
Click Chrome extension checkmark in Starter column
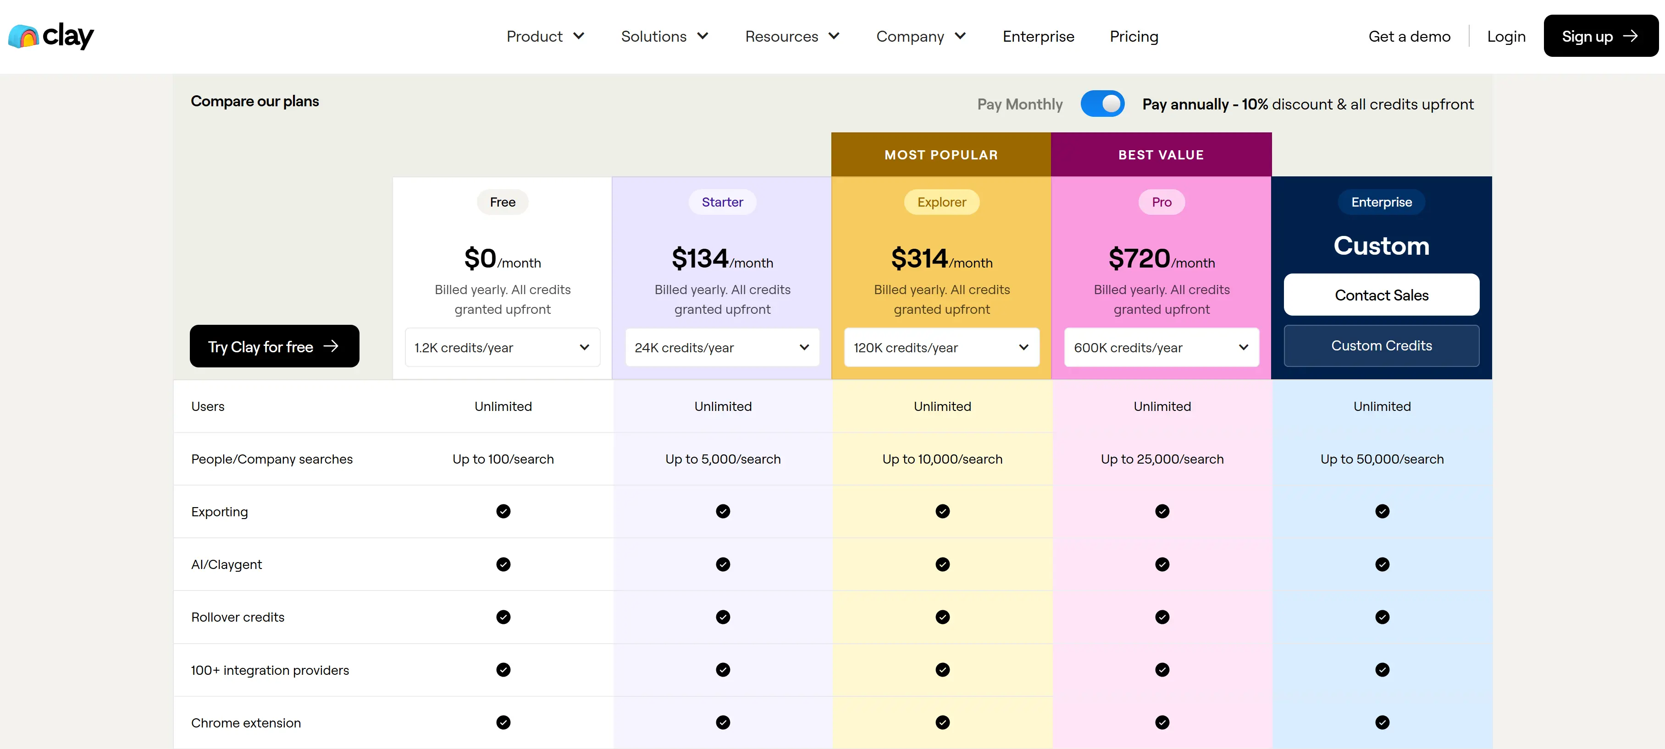coord(723,722)
